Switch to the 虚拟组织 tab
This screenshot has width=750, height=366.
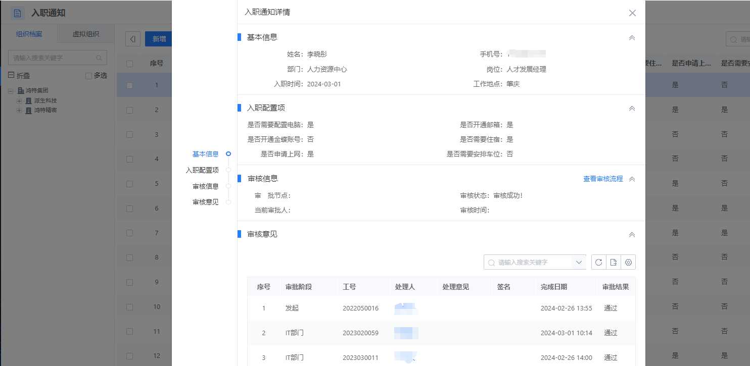(85, 34)
